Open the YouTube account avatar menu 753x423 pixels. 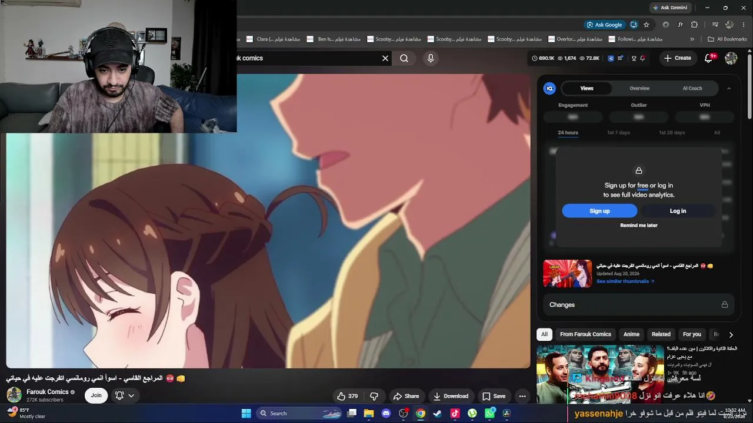tap(731, 58)
